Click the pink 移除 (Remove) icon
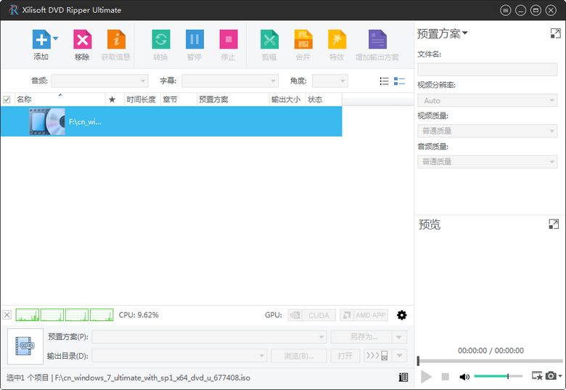 pos(82,39)
